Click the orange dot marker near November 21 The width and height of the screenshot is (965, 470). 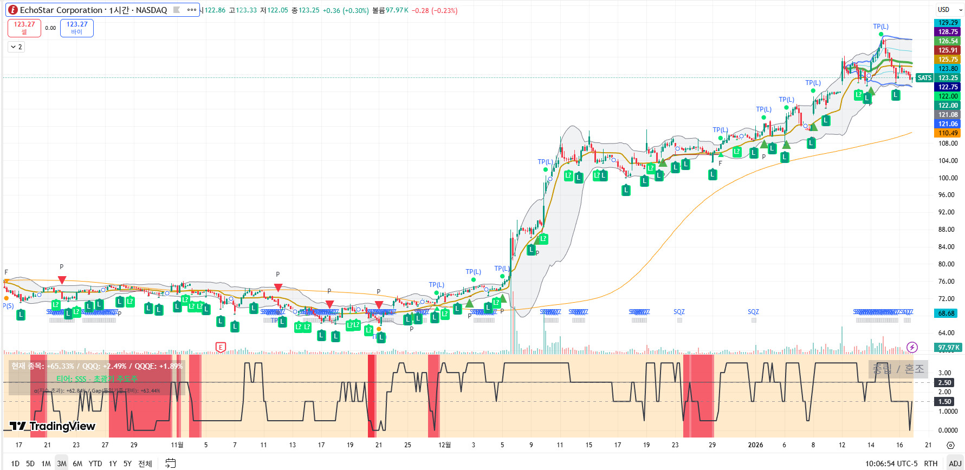coord(379,329)
